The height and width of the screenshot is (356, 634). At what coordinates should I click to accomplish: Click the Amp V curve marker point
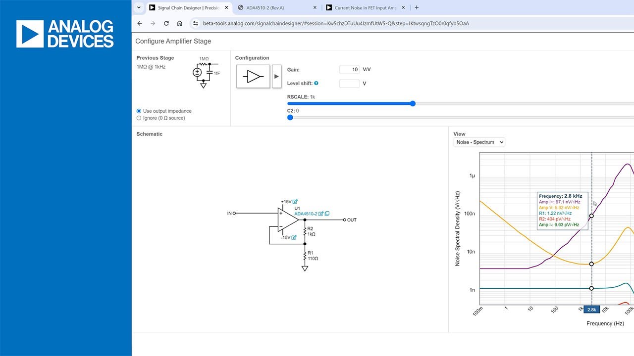591,264
